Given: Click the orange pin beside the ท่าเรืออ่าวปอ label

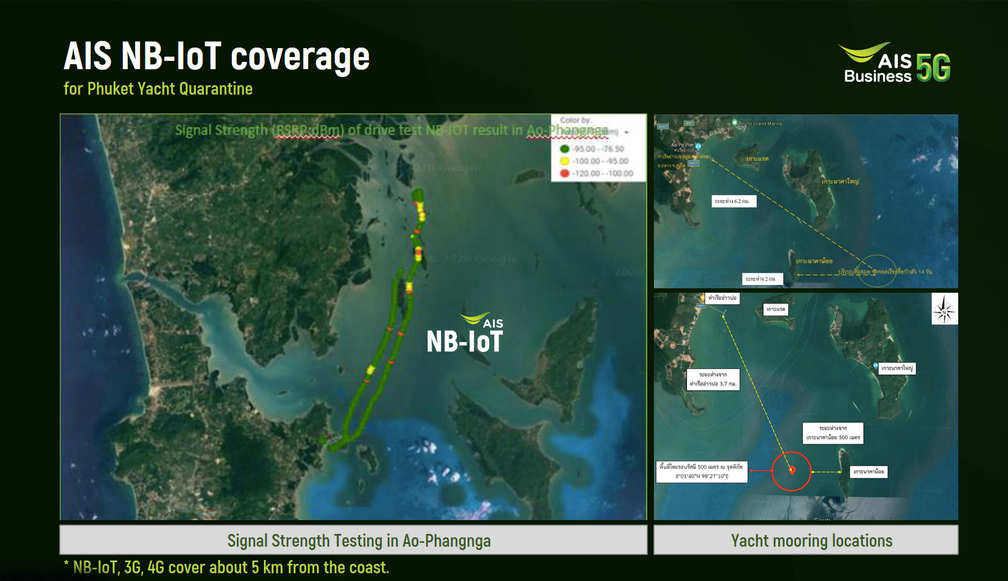Looking at the screenshot, I should 703,298.
